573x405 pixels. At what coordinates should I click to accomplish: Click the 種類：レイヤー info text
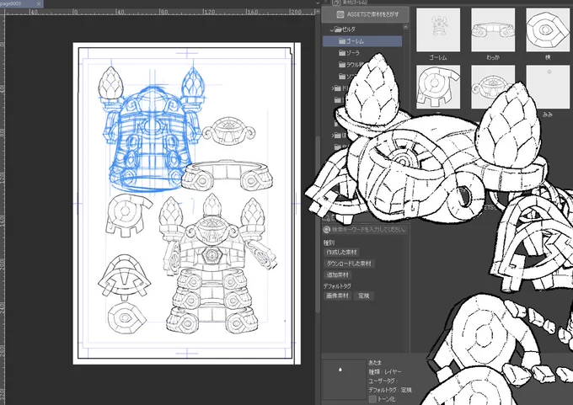tap(385, 372)
